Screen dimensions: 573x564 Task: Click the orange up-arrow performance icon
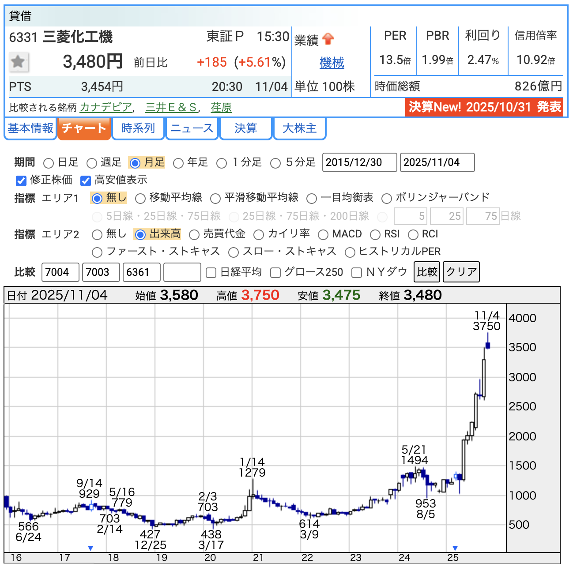(x=328, y=39)
